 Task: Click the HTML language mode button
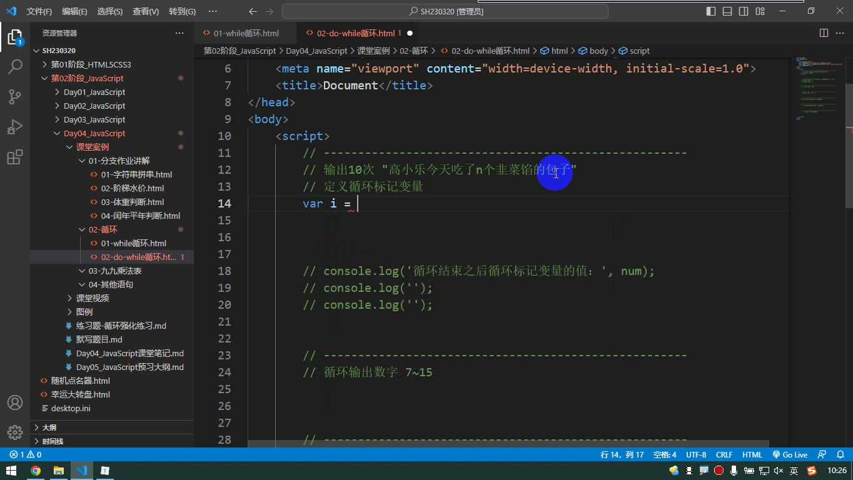pos(752,455)
